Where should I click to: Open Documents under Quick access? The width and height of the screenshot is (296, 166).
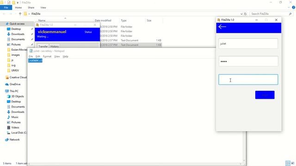[x=18, y=39]
